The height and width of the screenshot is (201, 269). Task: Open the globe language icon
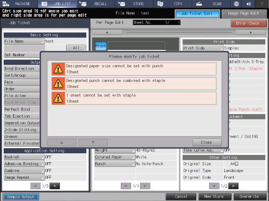pyautogui.click(x=236, y=4)
